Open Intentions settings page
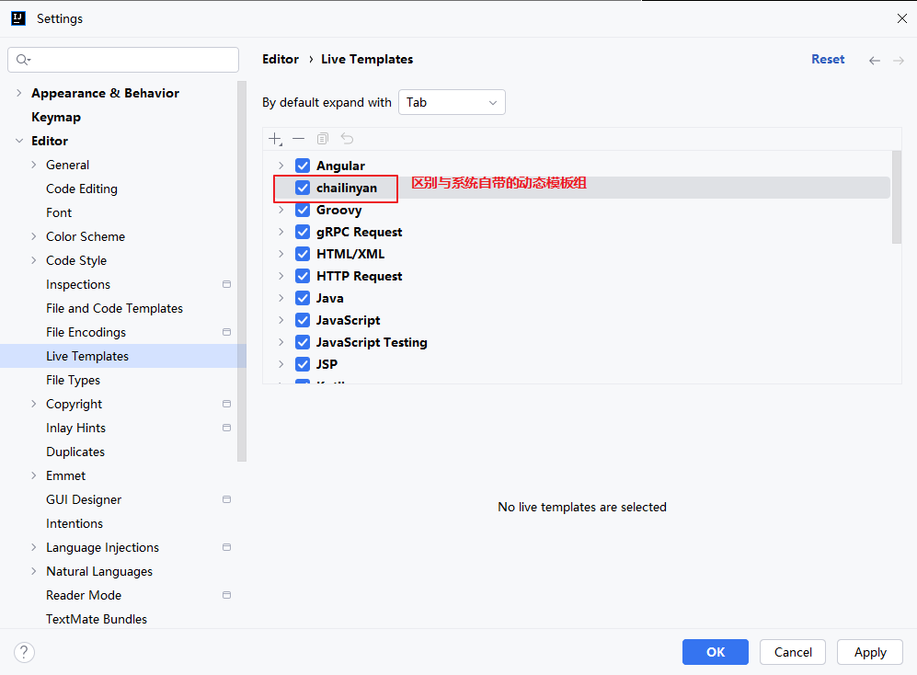This screenshot has width=917, height=675. (75, 523)
